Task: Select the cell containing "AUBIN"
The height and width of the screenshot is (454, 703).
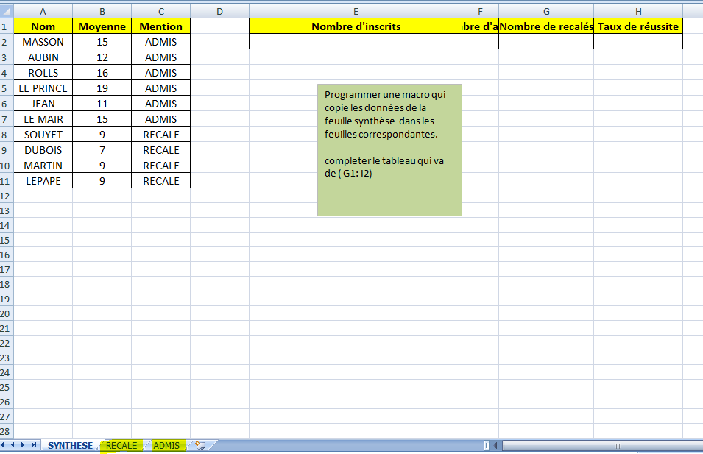Action: point(43,57)
